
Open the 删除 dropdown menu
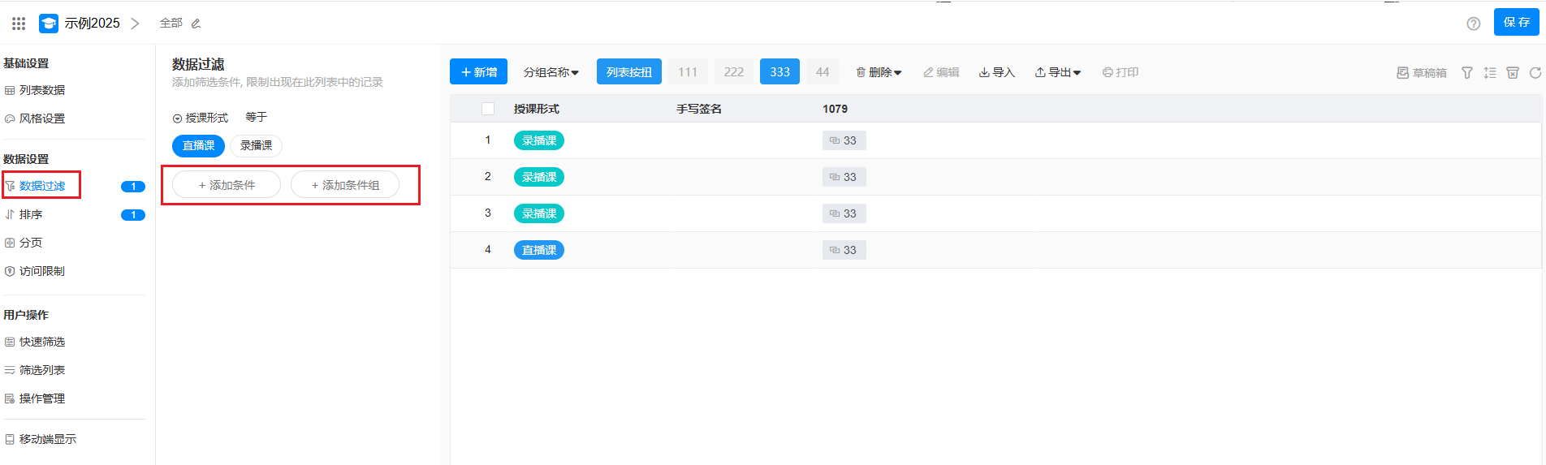tap(879, 72)
